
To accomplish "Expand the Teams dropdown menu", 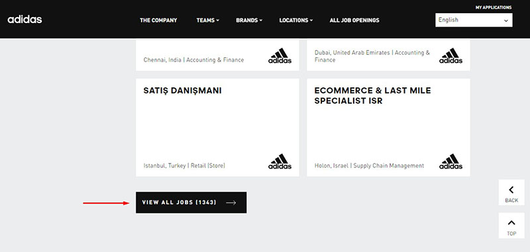I will click(x=207, y=21).
